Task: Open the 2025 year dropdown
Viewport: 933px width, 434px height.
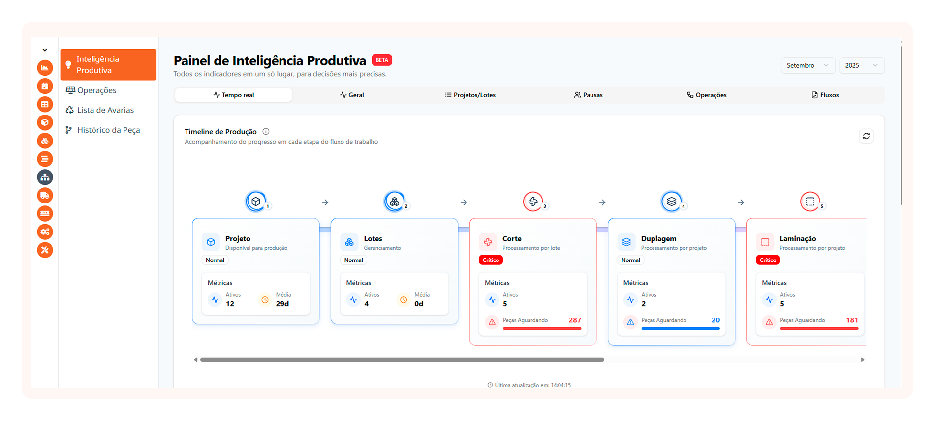Action: click(x=861, y=65)
